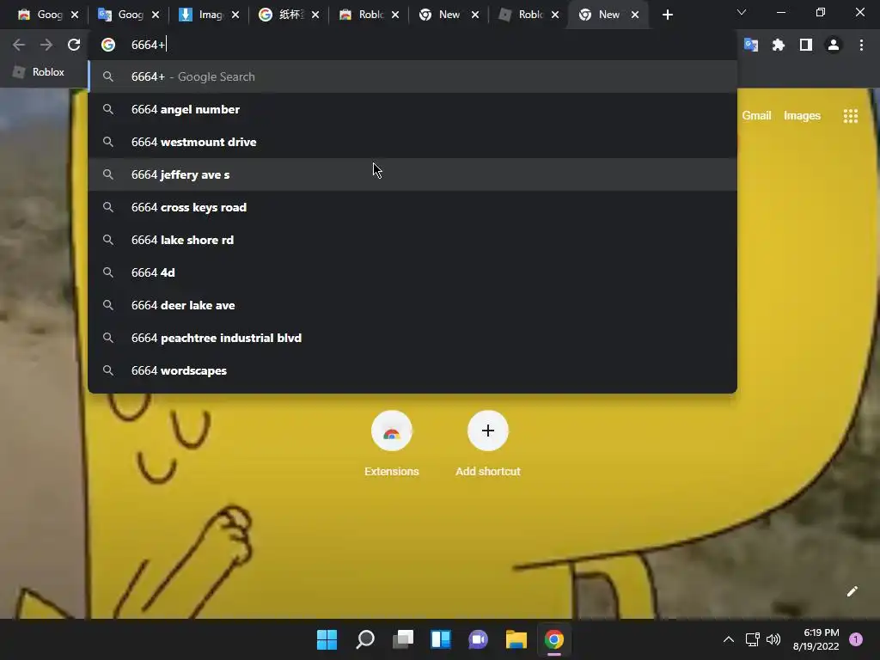Select suggestion "6664 4d"
Viewport: 880px width, 660px height.
point(412,272)
